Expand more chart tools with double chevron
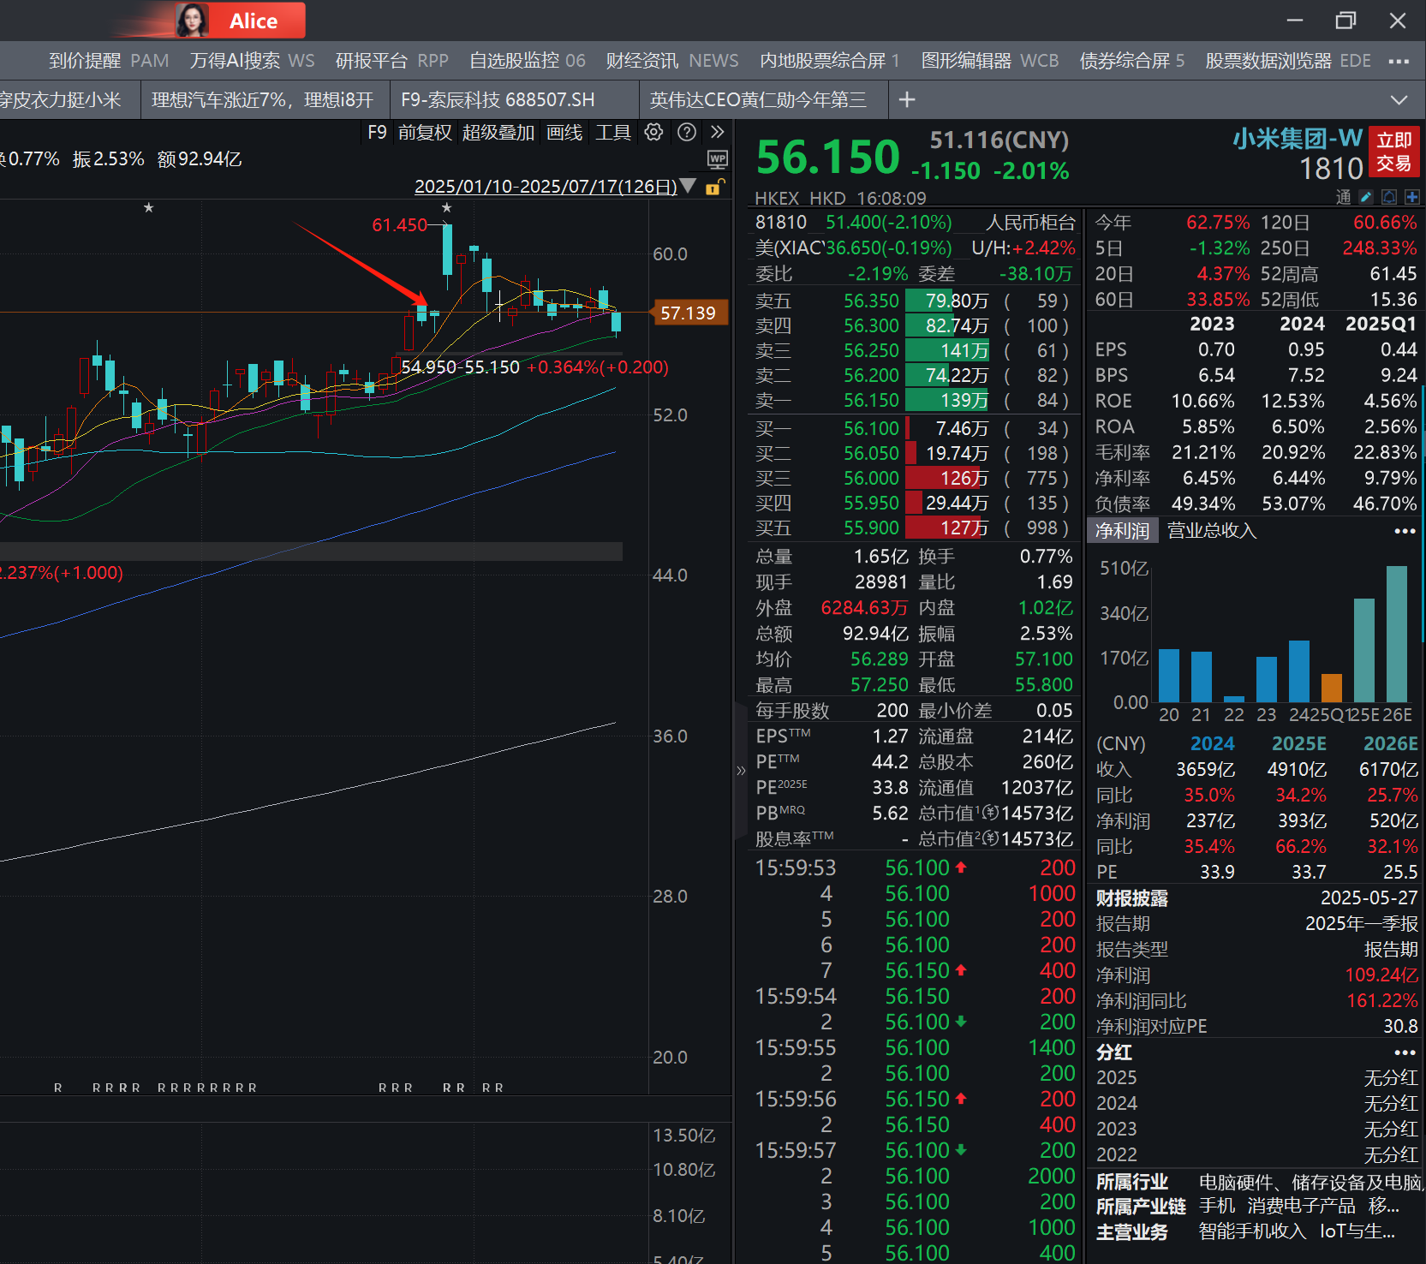 tap(718, 132)
